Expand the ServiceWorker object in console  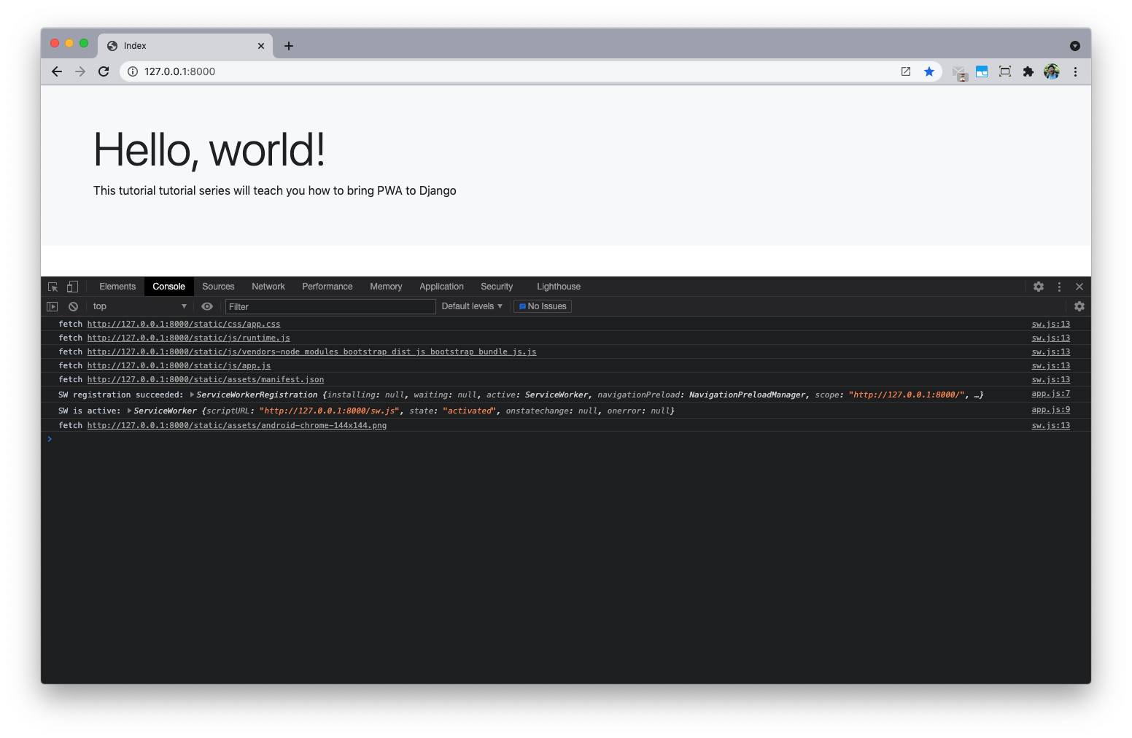130,411
